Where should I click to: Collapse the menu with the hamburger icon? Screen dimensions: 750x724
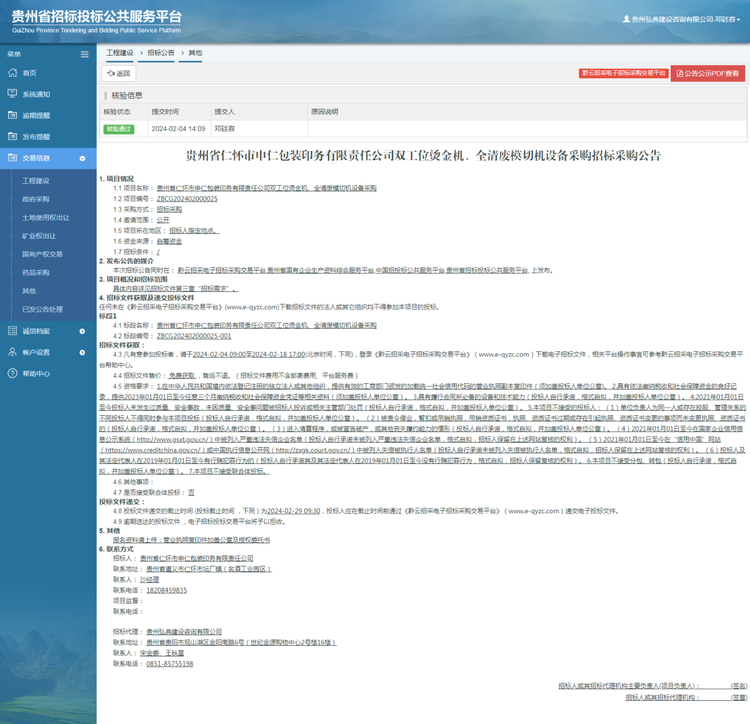[84, 54]
